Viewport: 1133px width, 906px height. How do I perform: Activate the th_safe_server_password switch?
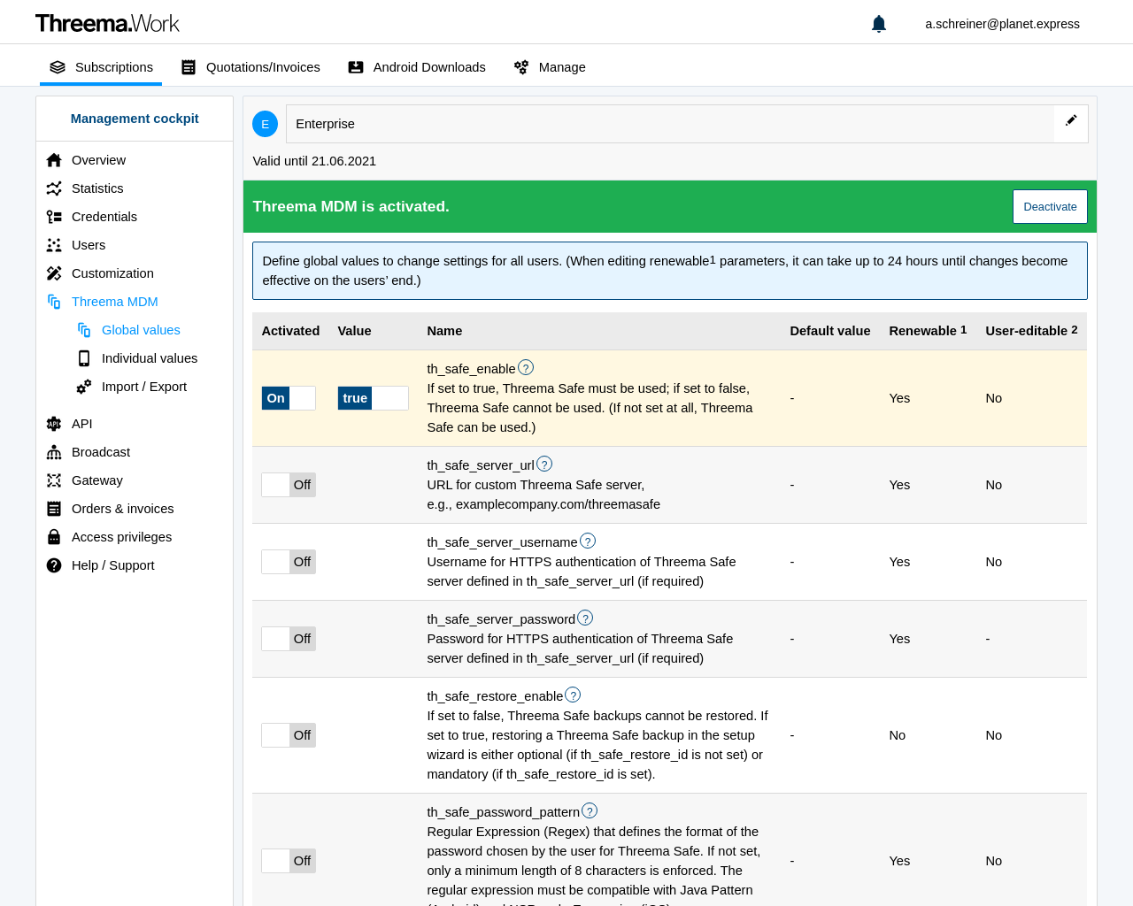289,639
